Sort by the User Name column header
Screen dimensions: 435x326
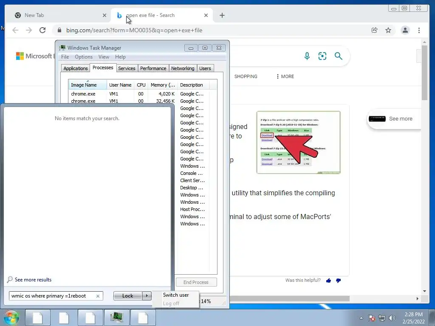[x=120, y=85]
